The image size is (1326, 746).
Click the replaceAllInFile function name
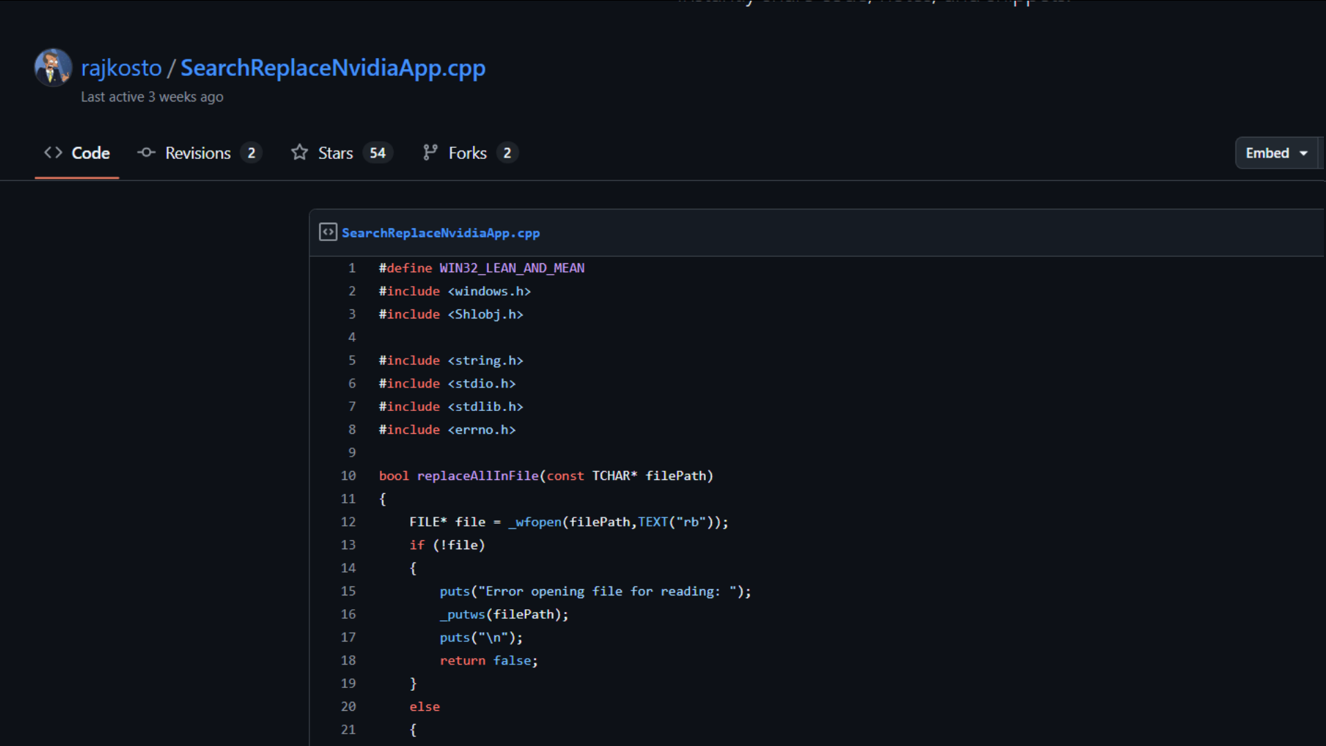coord(477,475)
